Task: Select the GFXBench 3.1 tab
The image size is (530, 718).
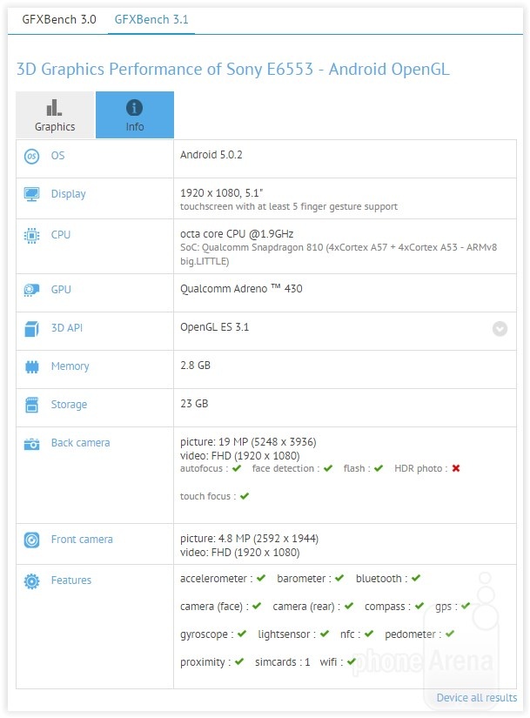Action: pyautogui.click(x=151, y=18)
